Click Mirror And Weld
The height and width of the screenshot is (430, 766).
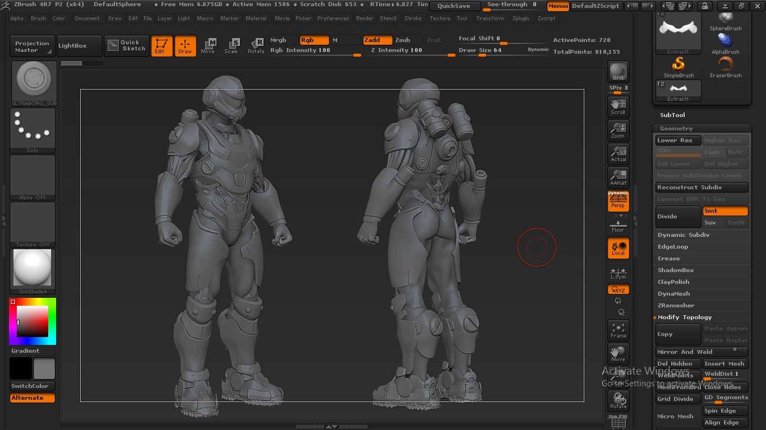point(702,352)
